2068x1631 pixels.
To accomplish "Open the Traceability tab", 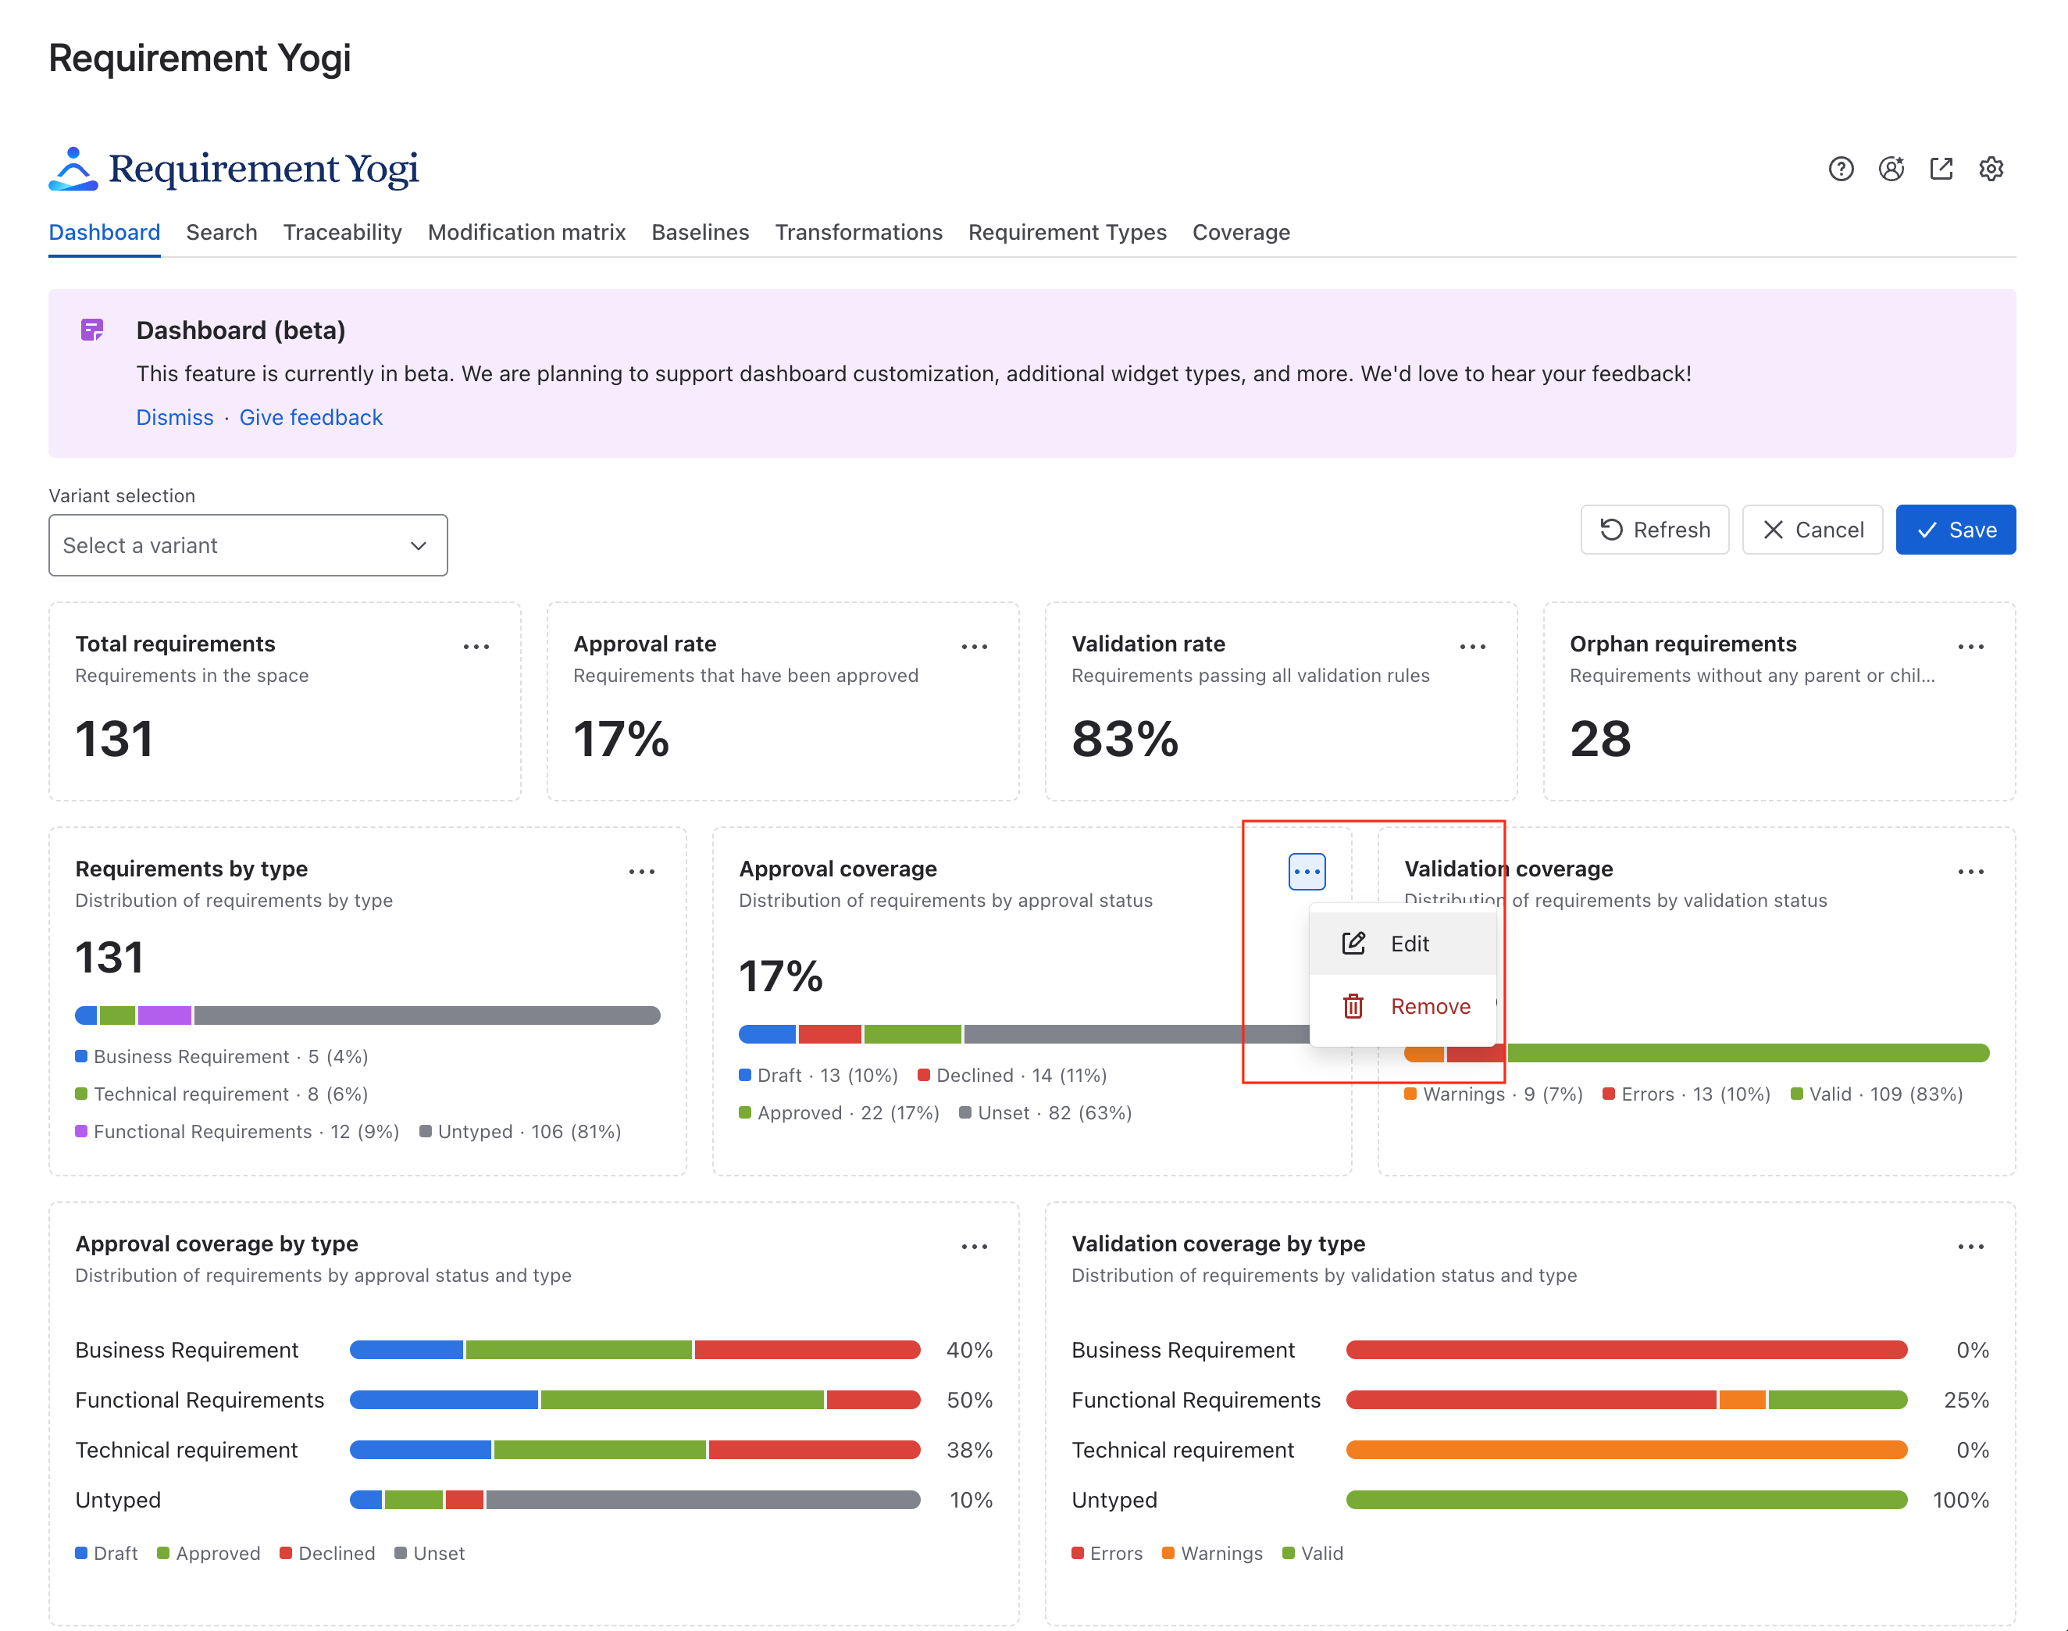I will (x=343, y=232).
